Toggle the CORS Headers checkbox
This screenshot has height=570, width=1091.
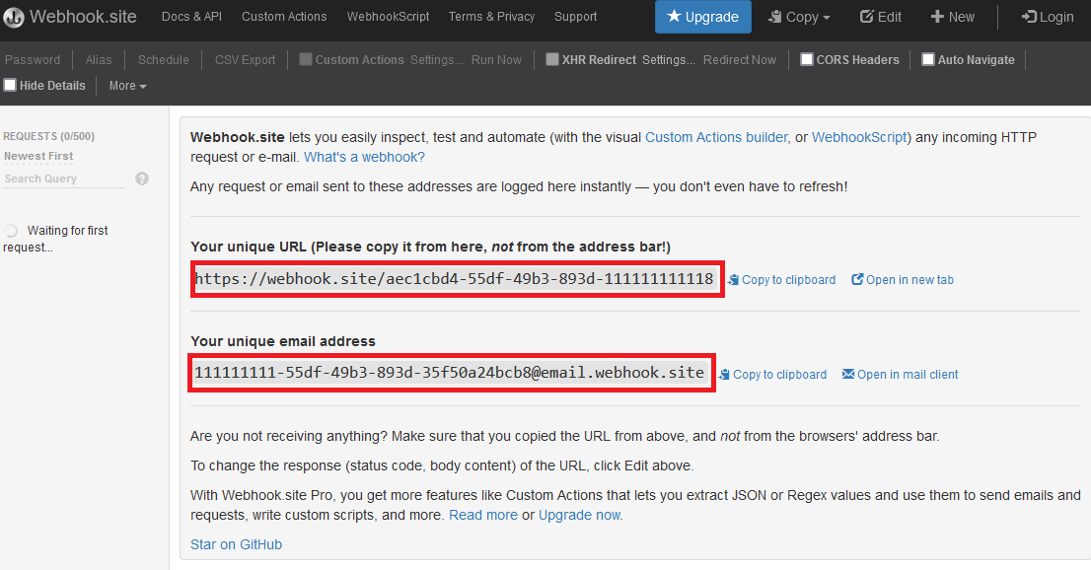[x=807, y=59]
